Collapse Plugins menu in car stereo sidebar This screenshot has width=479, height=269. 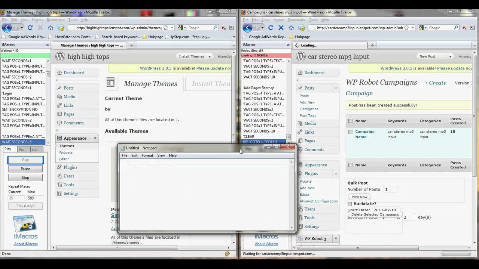pos(336,174)
